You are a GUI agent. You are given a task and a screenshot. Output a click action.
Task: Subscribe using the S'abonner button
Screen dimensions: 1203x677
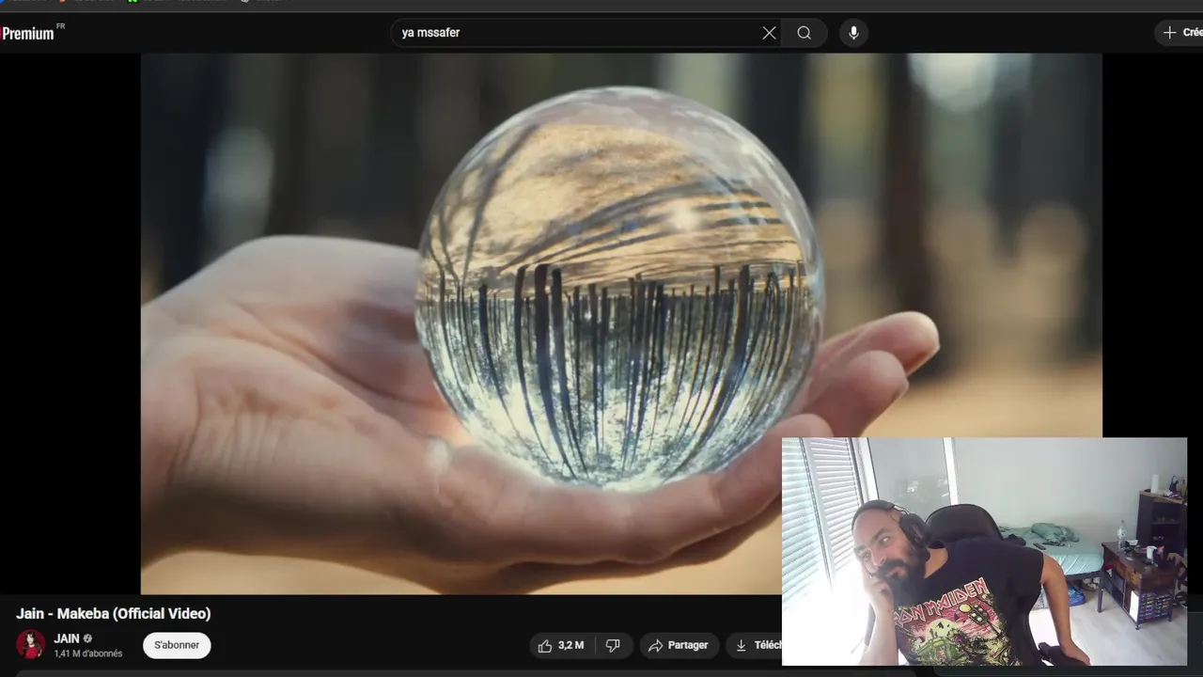pyautogui.click(x=177, y=645)
